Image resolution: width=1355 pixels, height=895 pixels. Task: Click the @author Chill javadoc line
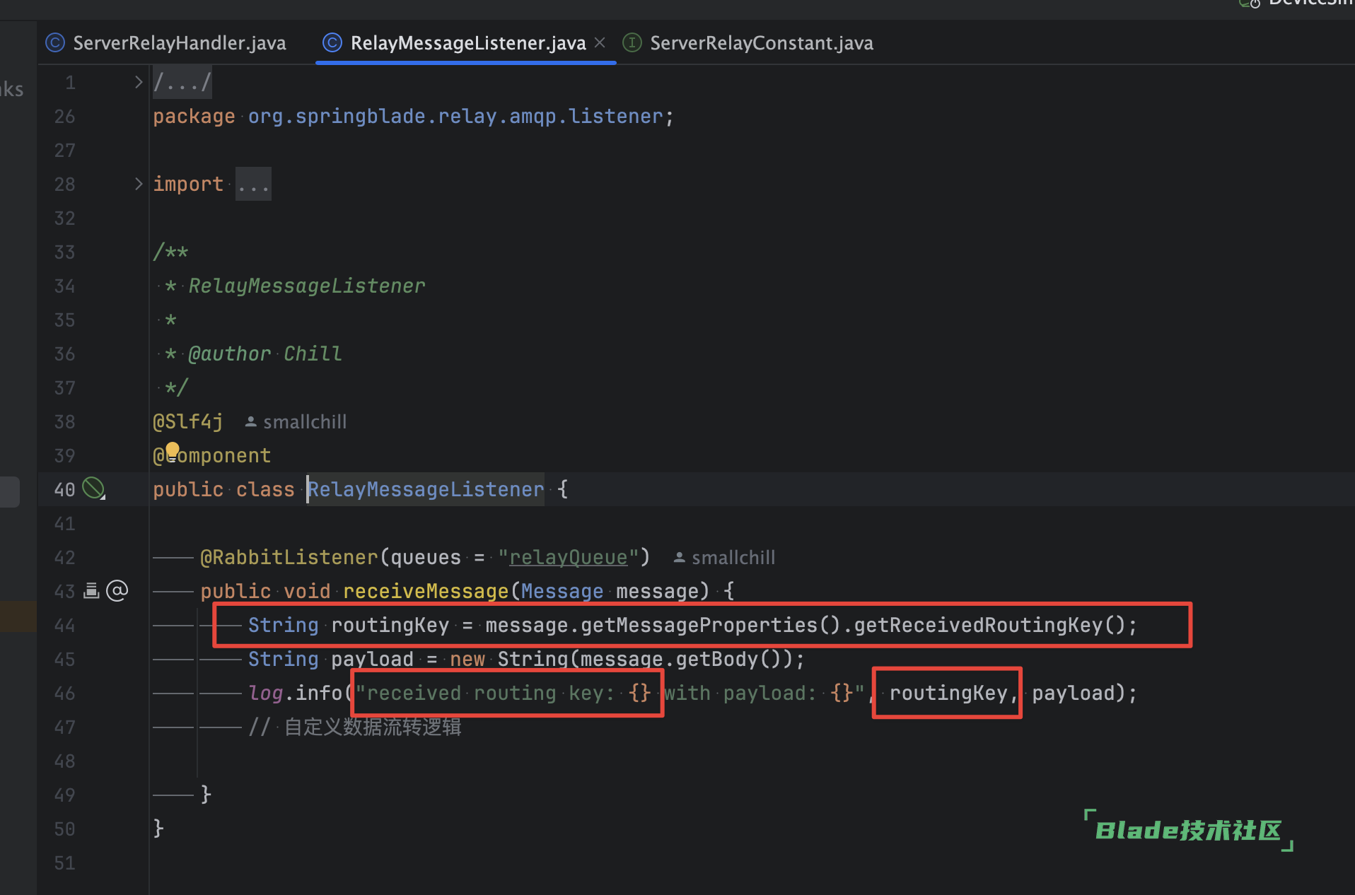(x=254, y=354)
